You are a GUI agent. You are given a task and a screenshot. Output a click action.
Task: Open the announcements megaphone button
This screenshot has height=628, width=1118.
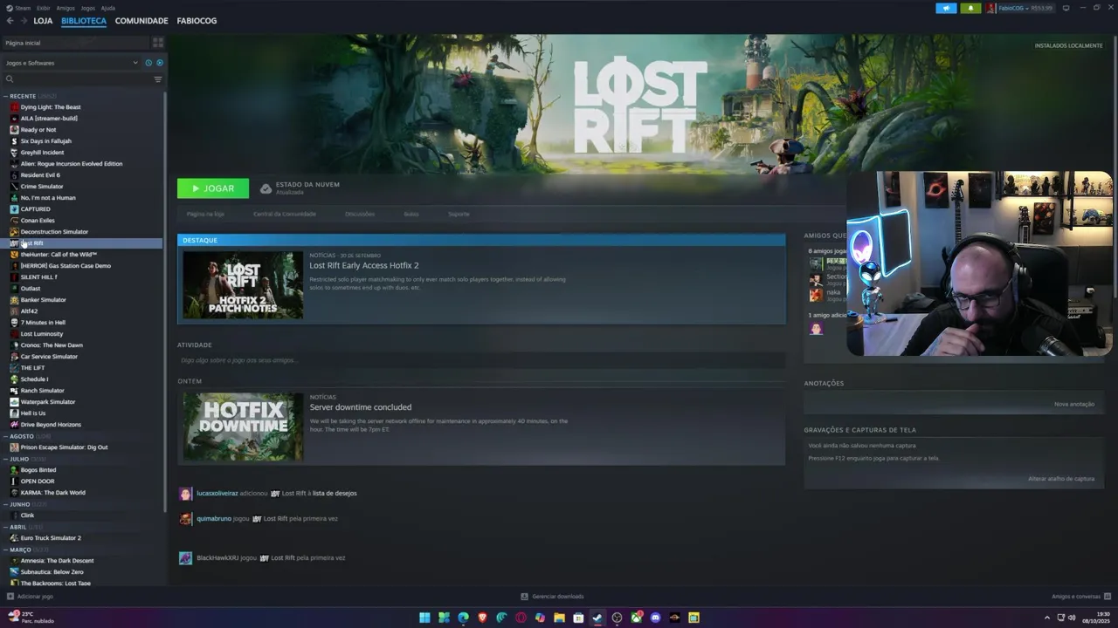[946, 8]
